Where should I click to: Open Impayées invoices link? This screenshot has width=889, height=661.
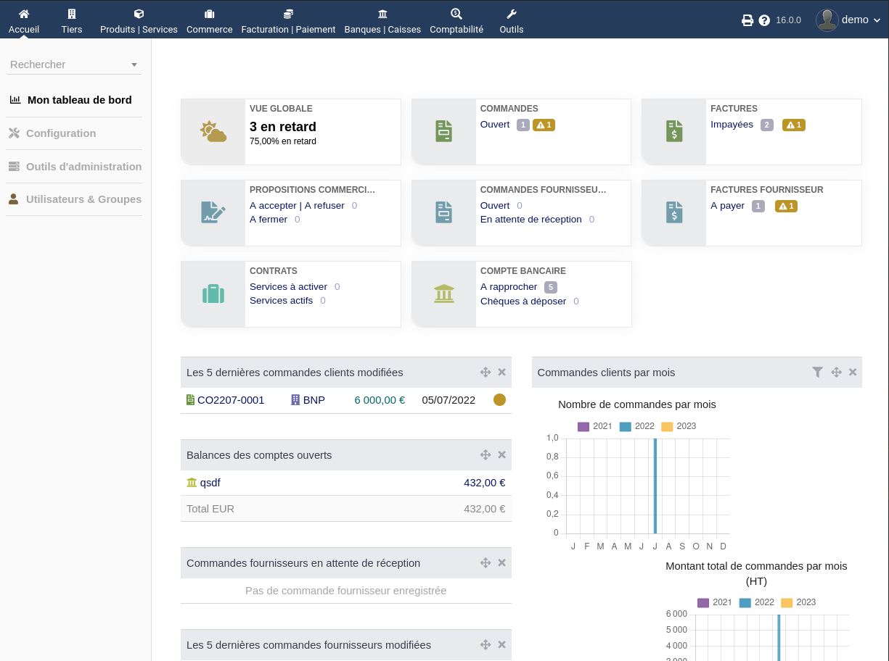[x=732, y=125]
